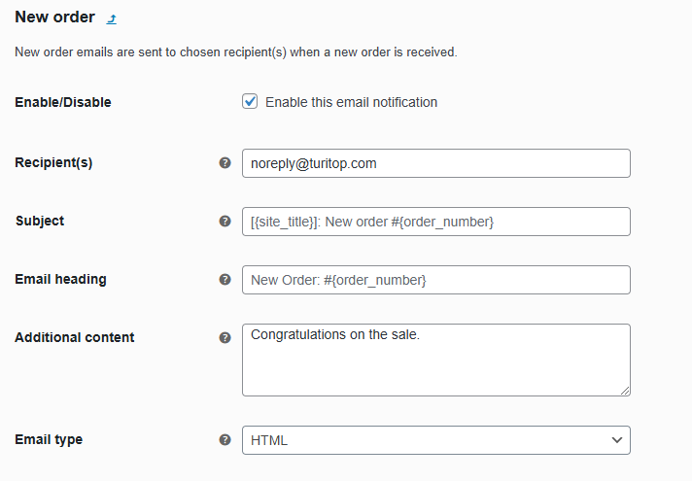
Task: Click the return arrow beside New order
Action: point(112,18)
